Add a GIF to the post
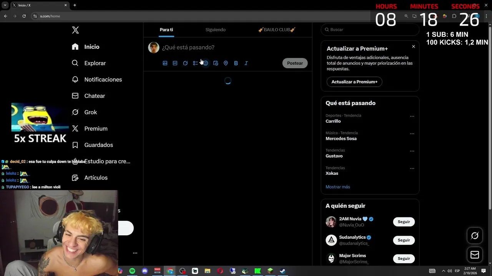 175,63
